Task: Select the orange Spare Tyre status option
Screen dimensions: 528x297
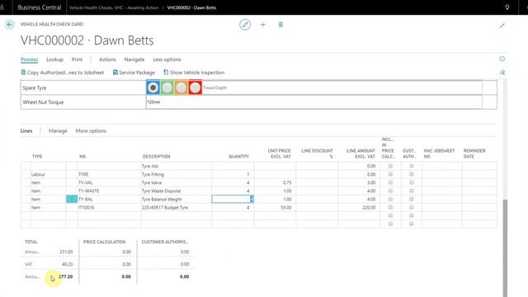Action: coord(181,87)
